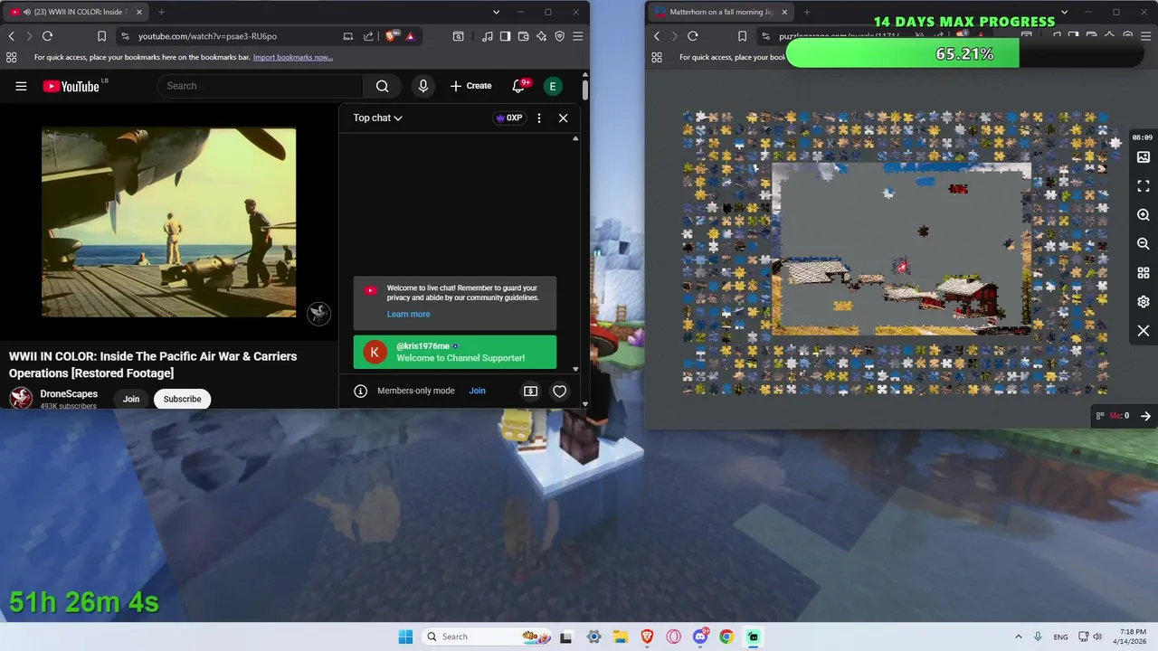Image resolution: width=1158 pixels, height=651 pixels.
Task: Select the WWII IN COLOR browser tab
Action: tap(77, 12)
